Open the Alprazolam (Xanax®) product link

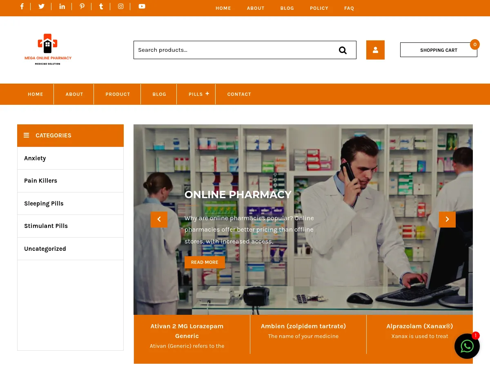point(420,326)
